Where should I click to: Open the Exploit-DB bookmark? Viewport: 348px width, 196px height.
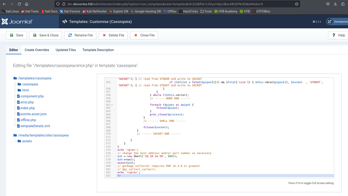click(x=119, y=11)
